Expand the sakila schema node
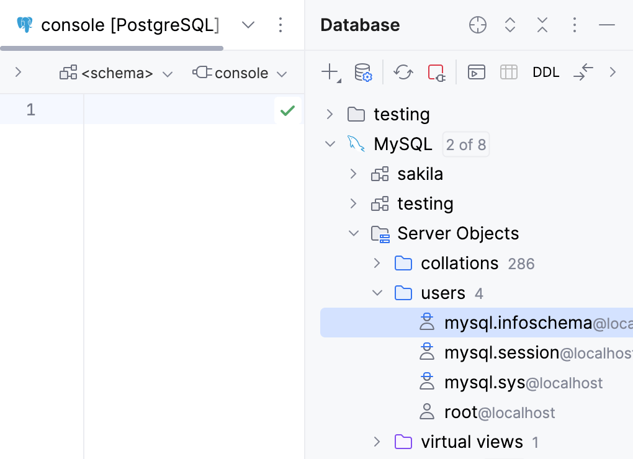633x459 pixels. pos(353,174)
